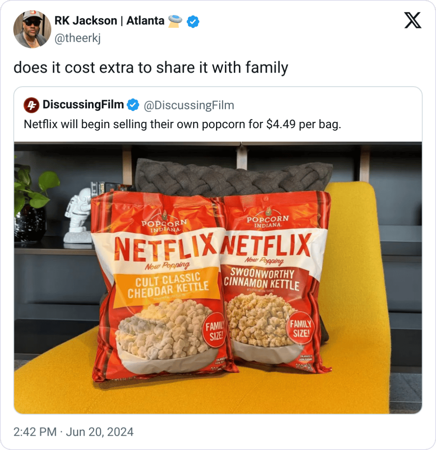
Task: Click DiscussingFilm's blue verified checkmark
Action: (x=133, y=105)
